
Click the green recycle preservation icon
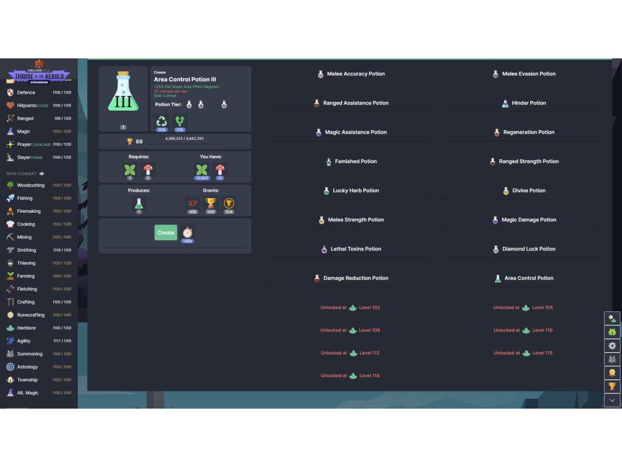(x=162, y=121)
